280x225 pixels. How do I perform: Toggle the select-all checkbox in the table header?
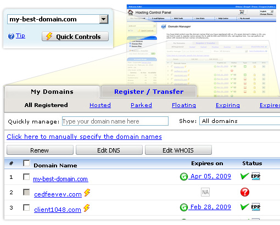tap(26, 163)
